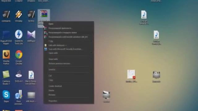Expand the Share with submenu
The height and width of the screenshot is (111, 198).
(x=69, y=59)
